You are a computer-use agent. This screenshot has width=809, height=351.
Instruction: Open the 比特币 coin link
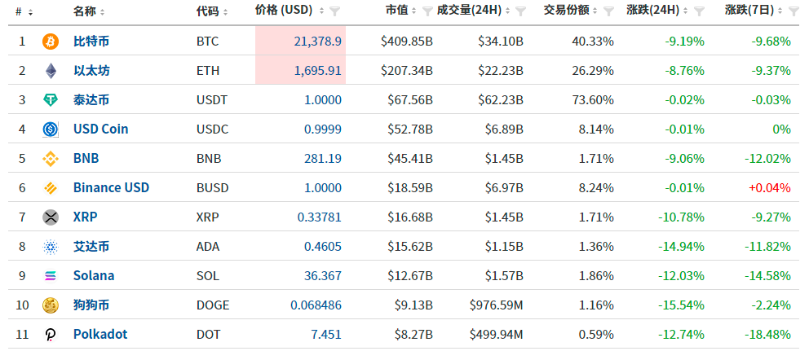tap(91, 42)
